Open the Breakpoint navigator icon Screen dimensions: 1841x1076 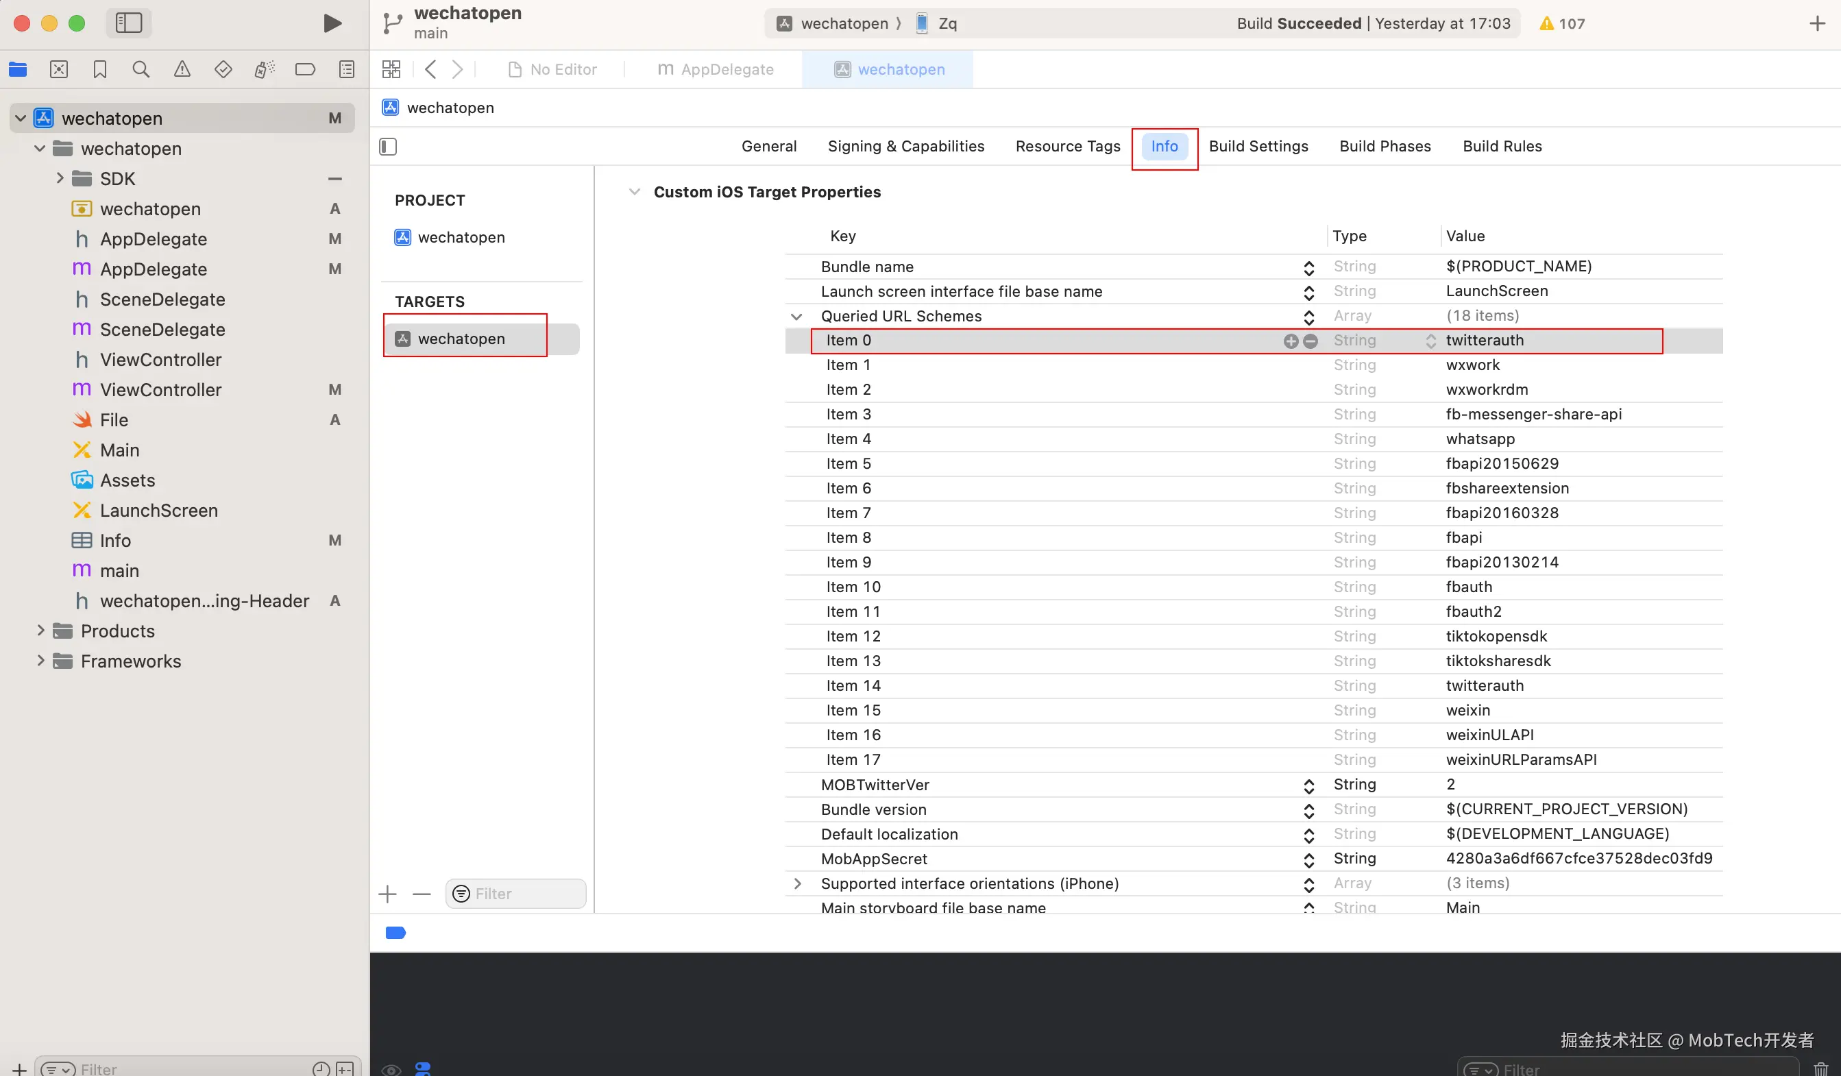point(304,69)
